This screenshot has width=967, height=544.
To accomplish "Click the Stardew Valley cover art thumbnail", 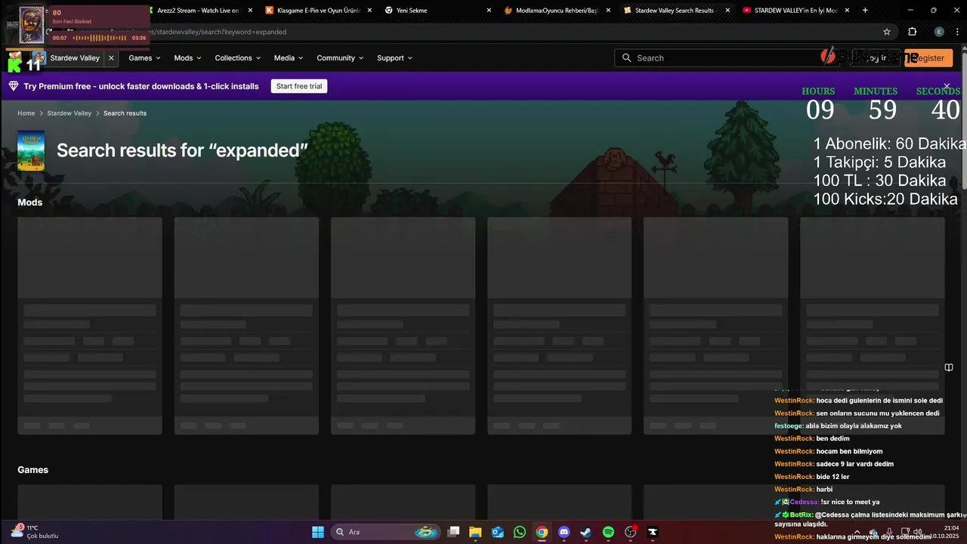I will 31,150.
